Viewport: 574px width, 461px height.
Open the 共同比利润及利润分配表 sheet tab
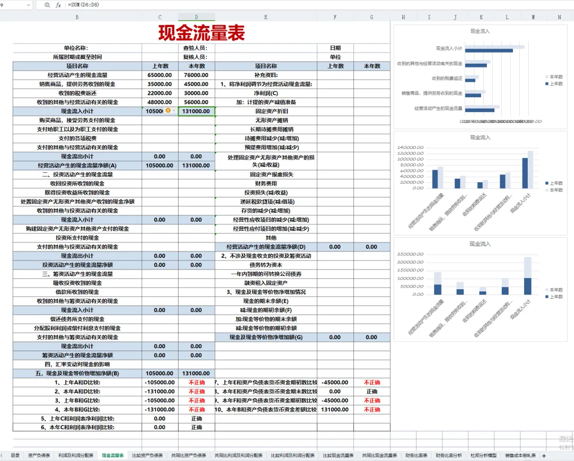[x=239, y=456]
